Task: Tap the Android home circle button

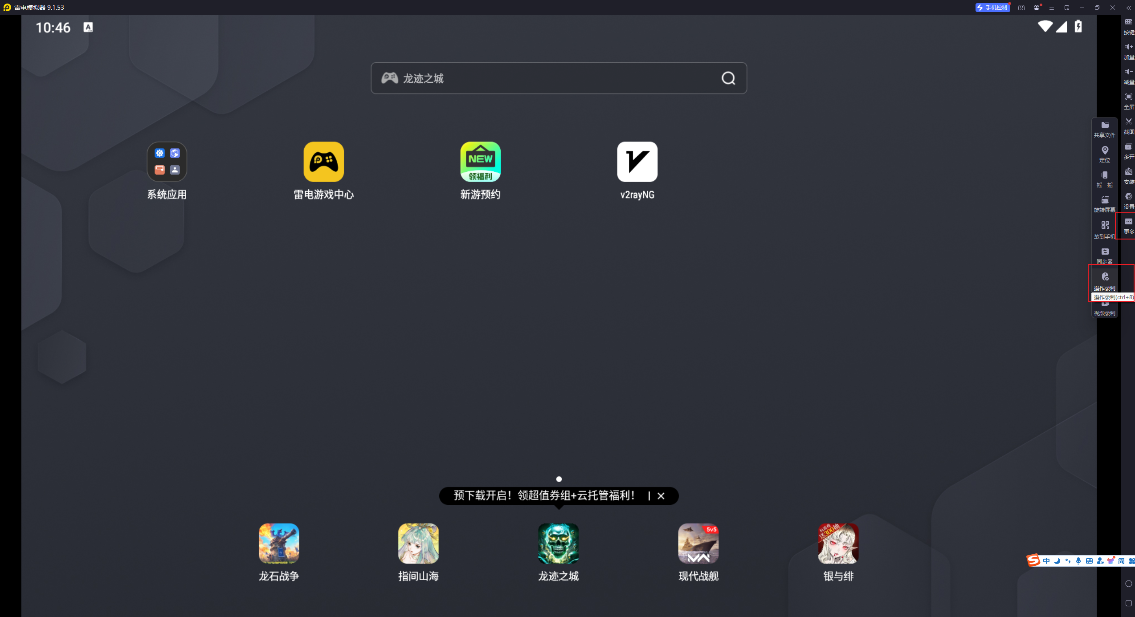Action: coord(1128,584)
